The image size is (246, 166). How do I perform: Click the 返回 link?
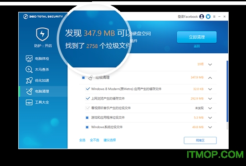tap(197, 46)
